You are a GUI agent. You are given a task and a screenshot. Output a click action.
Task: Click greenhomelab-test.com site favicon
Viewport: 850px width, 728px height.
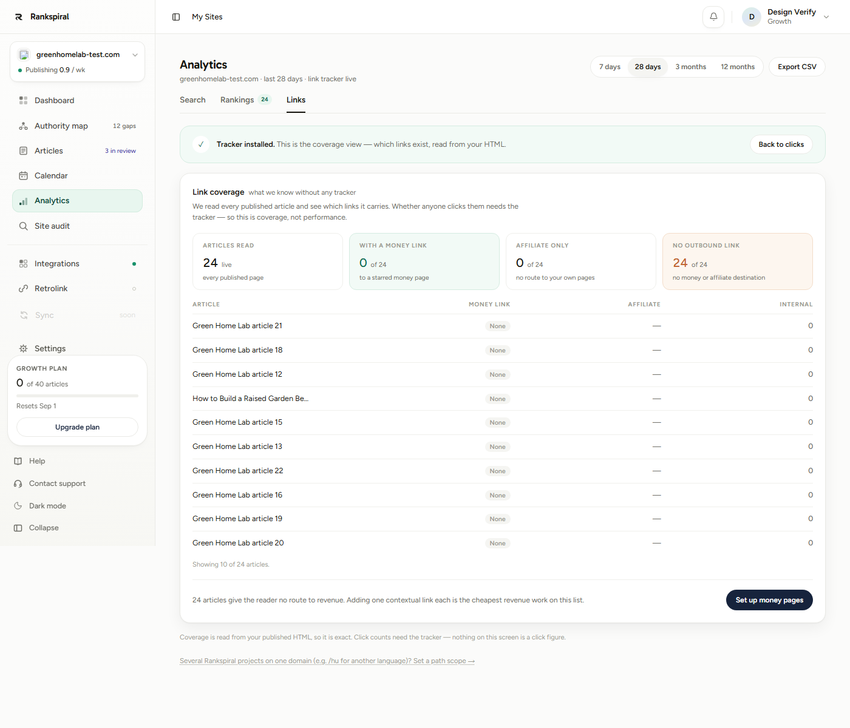[24, 55]
